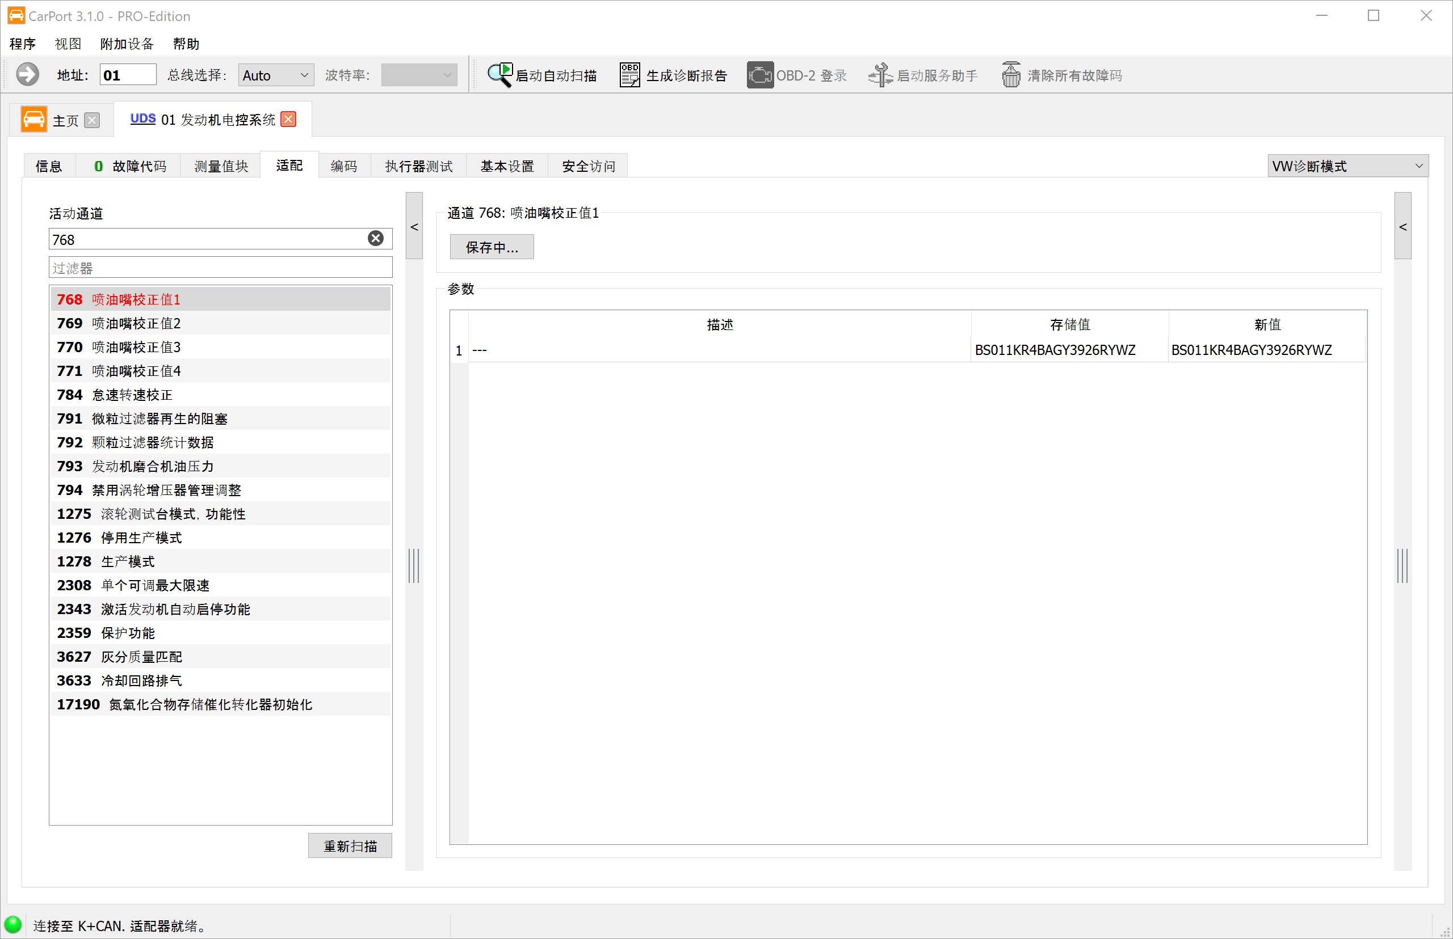Switch to the 编码 tab
Screen dimensions: 1453x939
(344, 166)
